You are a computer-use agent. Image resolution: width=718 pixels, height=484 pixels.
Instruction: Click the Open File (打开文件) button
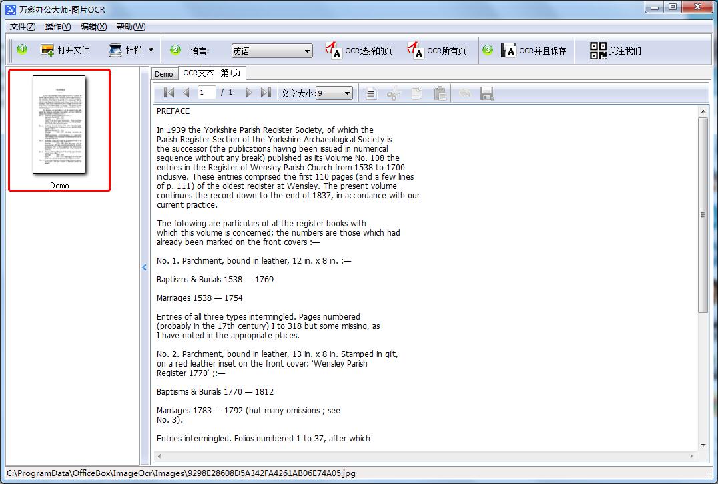coord(65,50)
